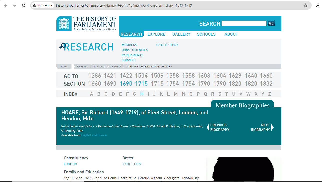Select index letter S
Image resolution: width=322 pixels, height=182 pixels.
pyautogui.click(x=220, y=94)
